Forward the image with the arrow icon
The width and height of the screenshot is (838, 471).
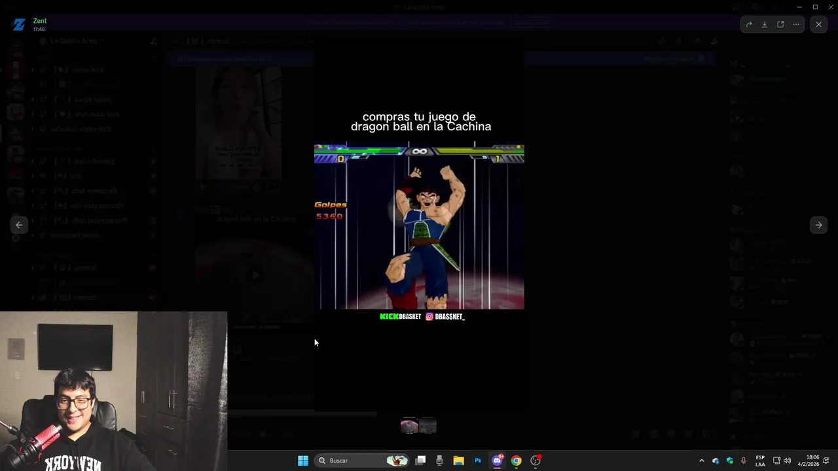tap(749, 24)
